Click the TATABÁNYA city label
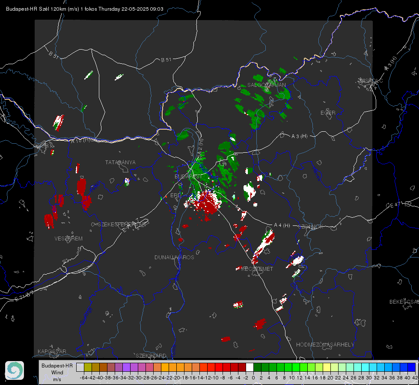The width and height of the screenshot is (419, 385). [x=120, y=163]
